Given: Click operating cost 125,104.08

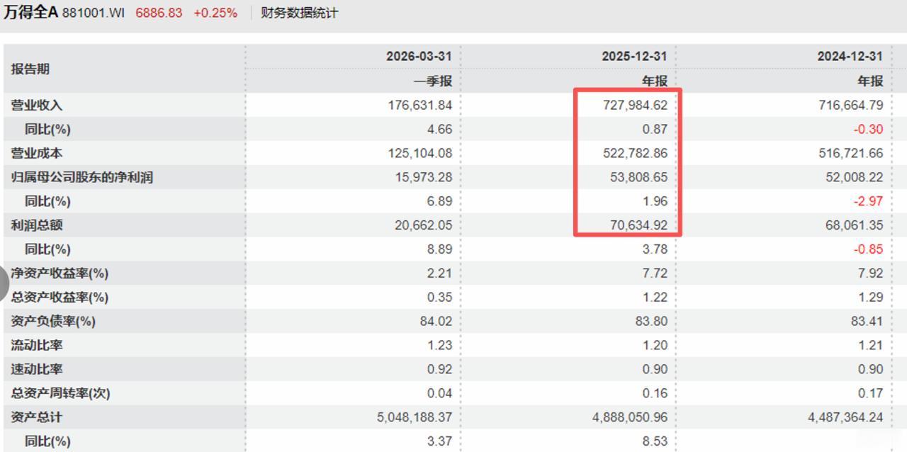Looking at the screenshot, I should (420, 153).
